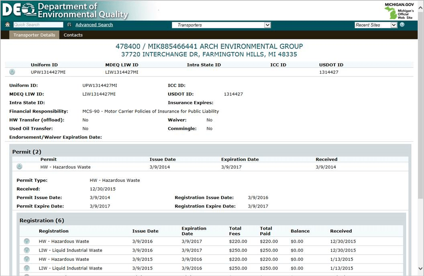
Task: Click the Registration table 'Total Paid' header
Action: 266,231
